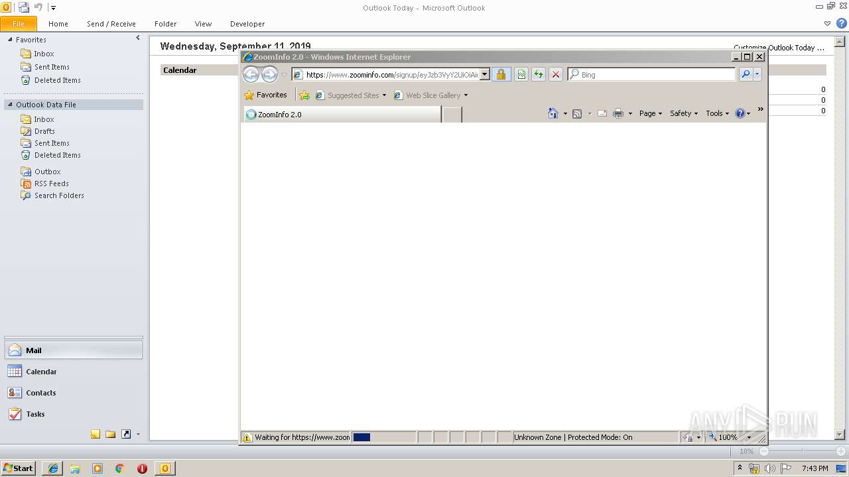Open the Suggested Sites link

350,95
